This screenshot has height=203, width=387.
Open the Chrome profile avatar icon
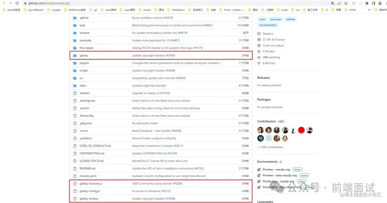point(380,3)
